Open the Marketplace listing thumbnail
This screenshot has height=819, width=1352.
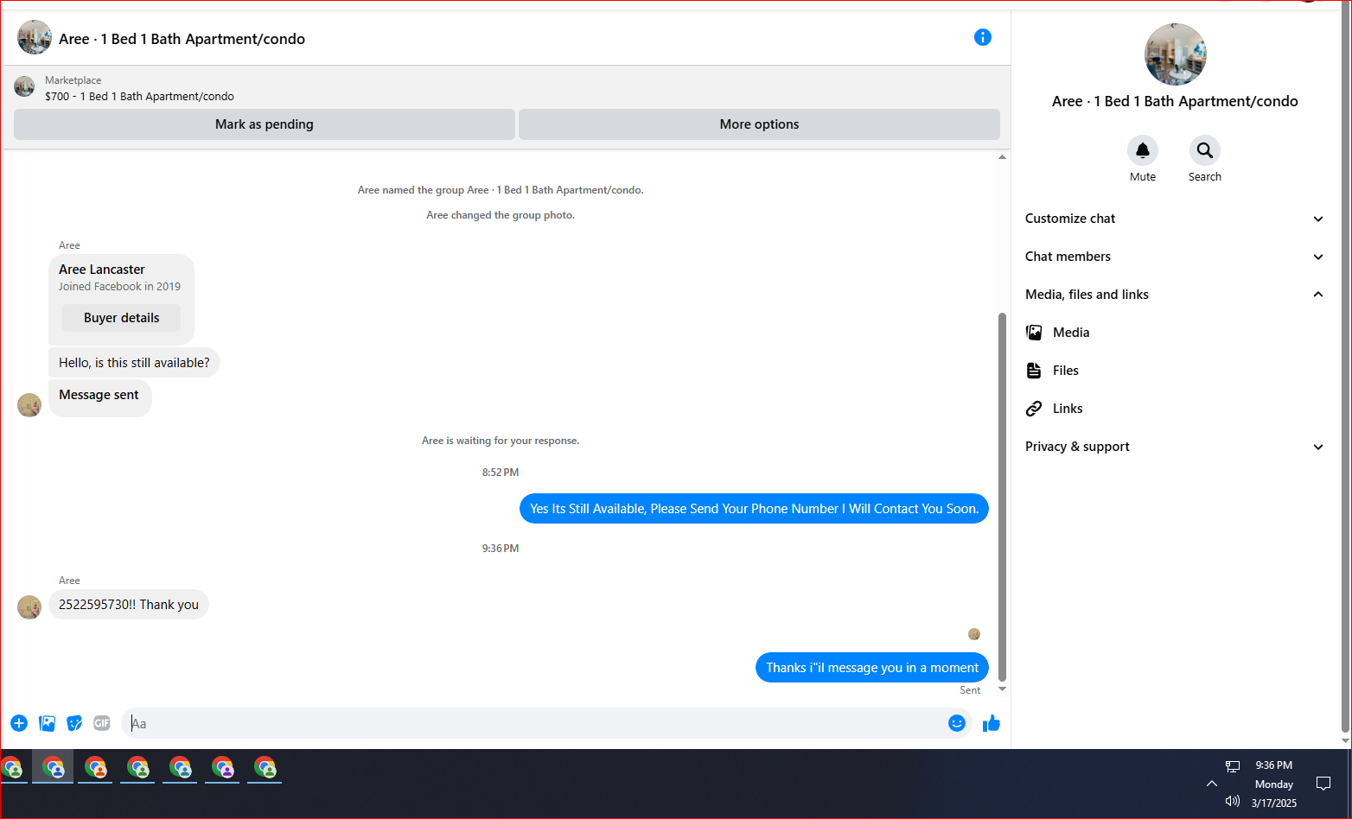pyautogui.click(x=24, y=86)
